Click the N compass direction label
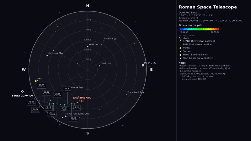The width and height of the screenshot is (251, 141). click(x=88, y=6)
